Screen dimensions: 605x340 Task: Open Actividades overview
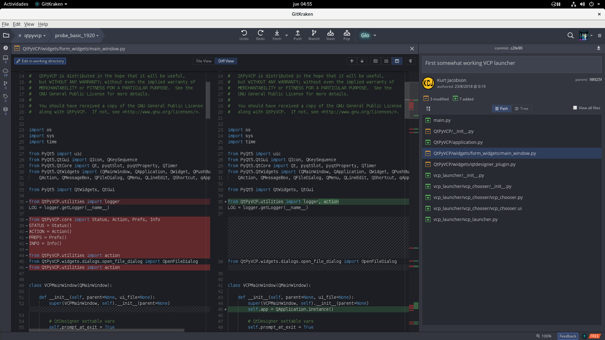pyautogui.click(x=16, y=4)
